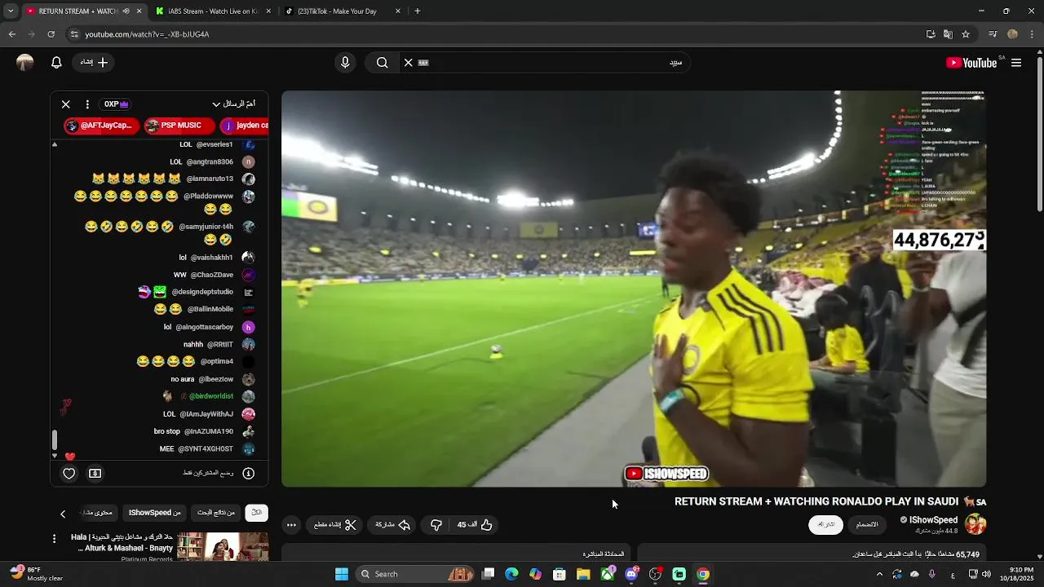
Task: Open PSP MUSIC super chat pill
Action: point(179,126)
